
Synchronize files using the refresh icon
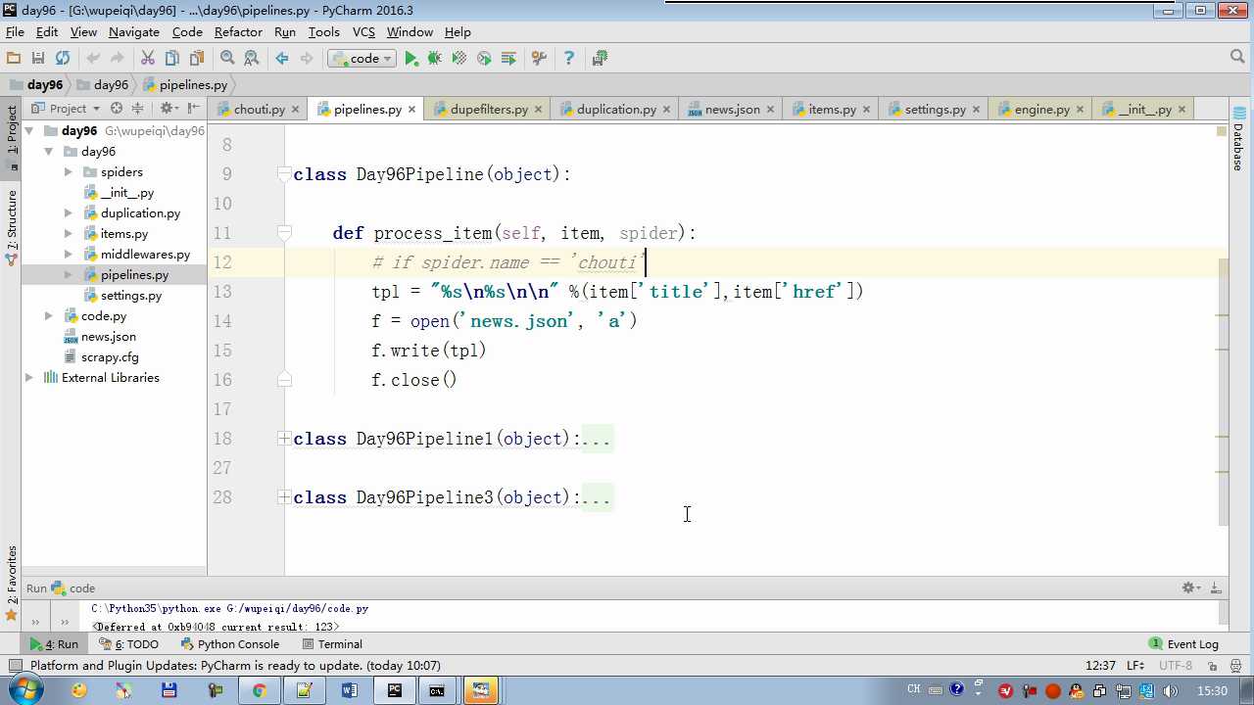63,59
